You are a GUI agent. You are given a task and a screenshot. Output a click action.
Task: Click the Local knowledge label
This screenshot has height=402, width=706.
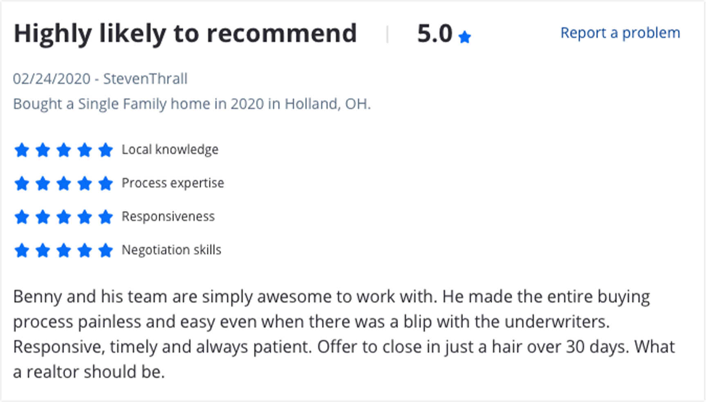[170, 150]
